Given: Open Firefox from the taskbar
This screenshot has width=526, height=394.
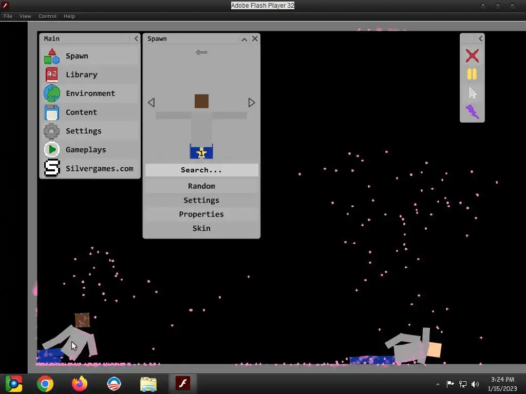Looking at the screenshot, I should [80, 384].
